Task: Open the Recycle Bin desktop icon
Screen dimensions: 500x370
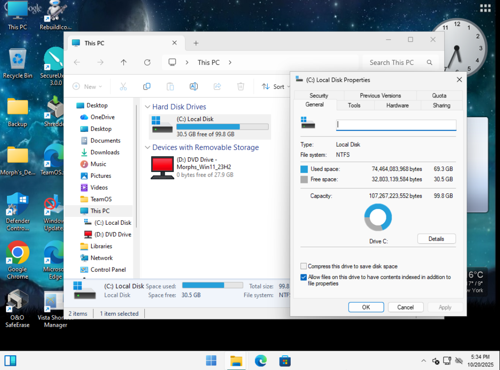Action: tap(17, 60)
